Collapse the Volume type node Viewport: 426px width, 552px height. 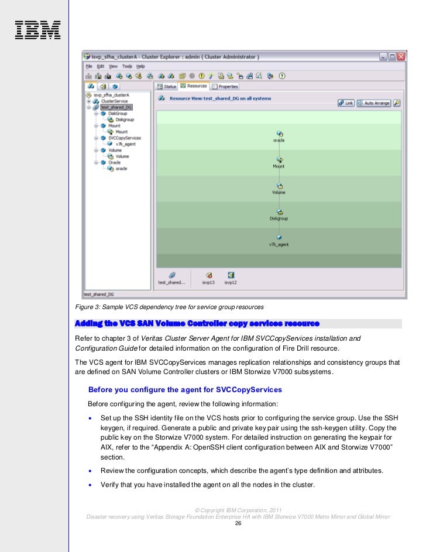pyautogui.click(x=96, y=150)
